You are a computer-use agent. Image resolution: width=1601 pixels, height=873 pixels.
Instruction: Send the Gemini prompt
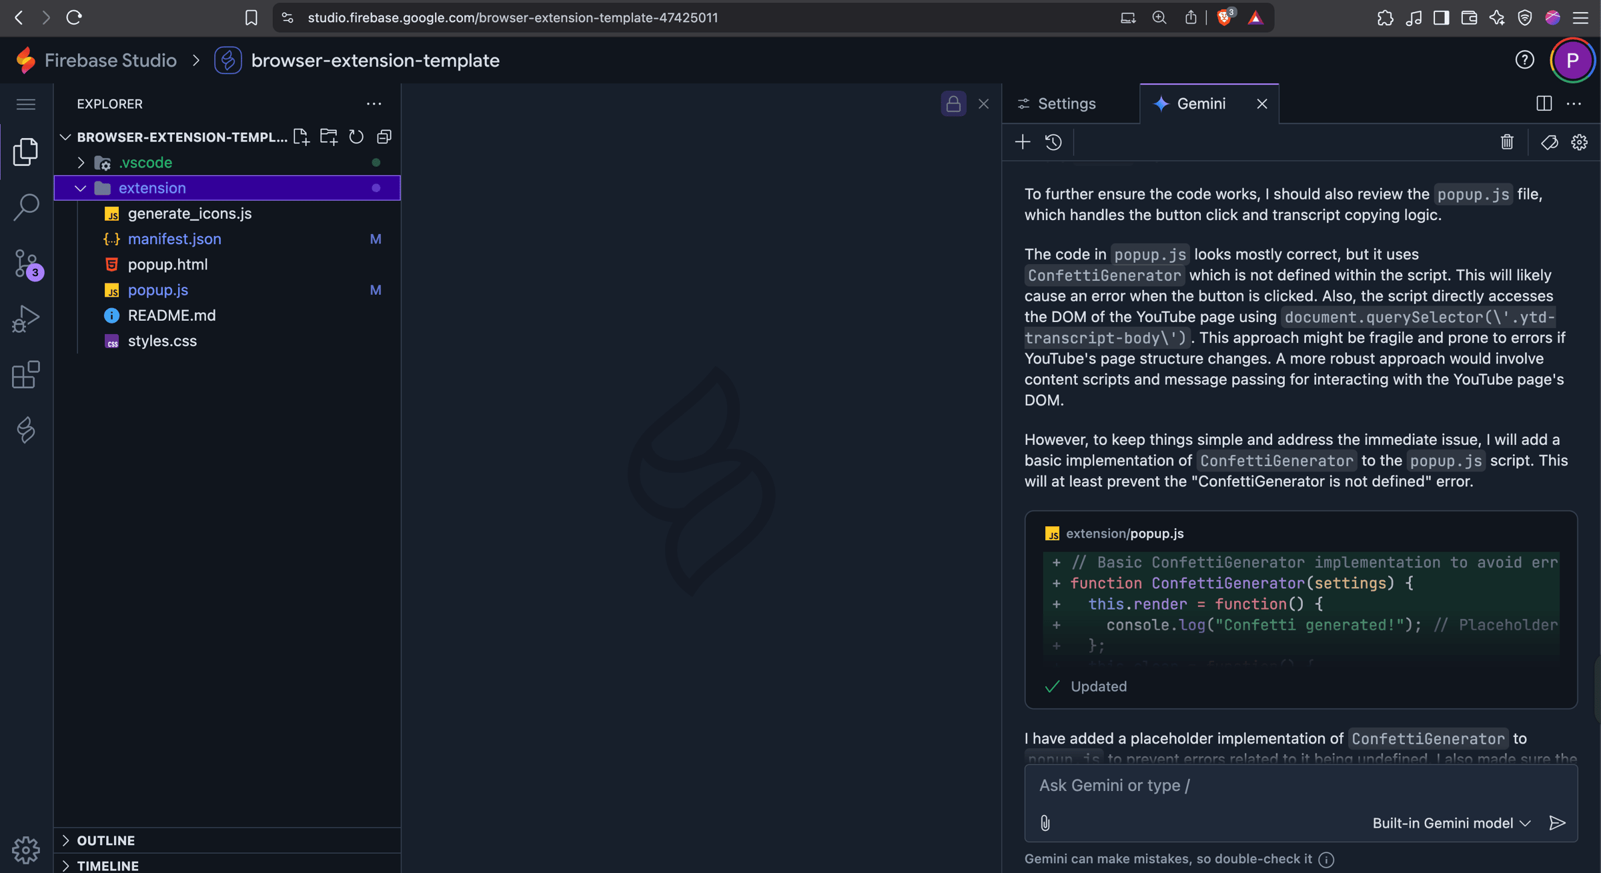click(1557, 823)
